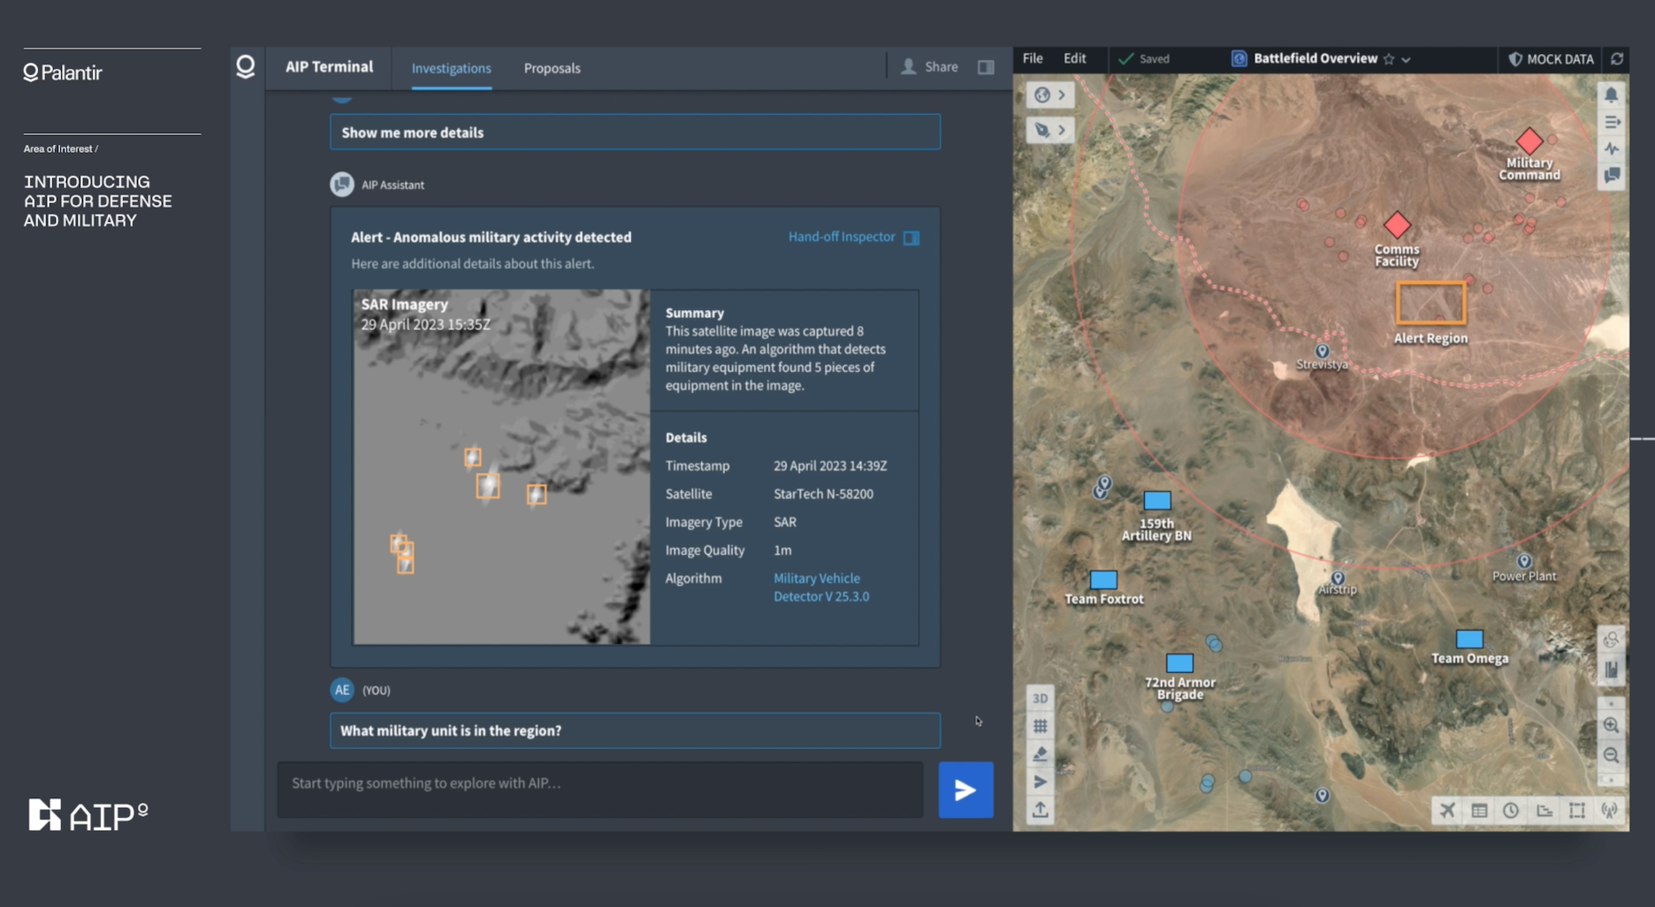
Task: Select the flight tool in the bottom map toolbar
Action: pyautogui.click(x=1447, y=810)
